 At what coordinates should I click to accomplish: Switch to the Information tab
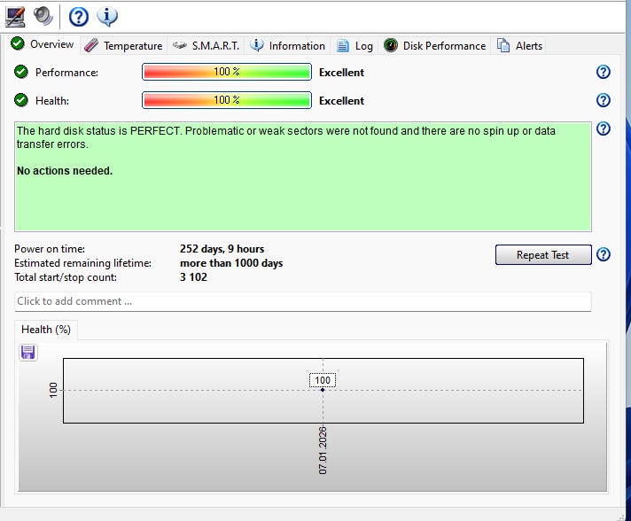pyautogui.click(x=287, y=45)
